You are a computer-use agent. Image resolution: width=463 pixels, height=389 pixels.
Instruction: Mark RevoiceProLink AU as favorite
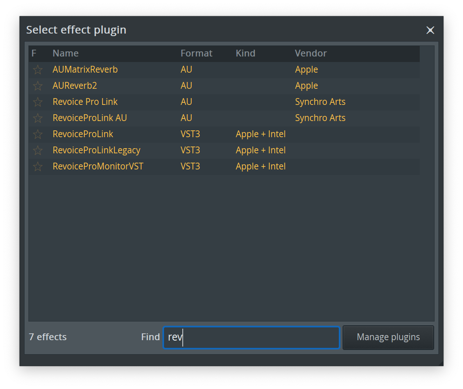(38, 118)
